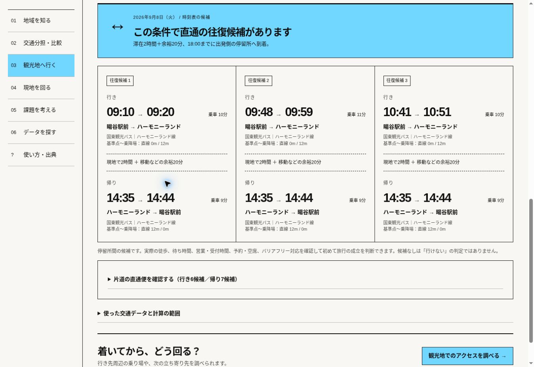534x367 pixels.
Task: Click the round-trip double arrow icon in banner
Action: (x=118, y=27)
